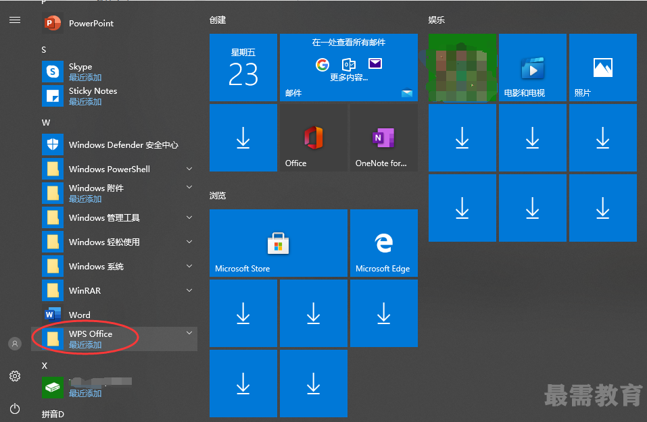Open the 电影和电视 tile
This screenshot has width=647, height=422.
point(532,68)
